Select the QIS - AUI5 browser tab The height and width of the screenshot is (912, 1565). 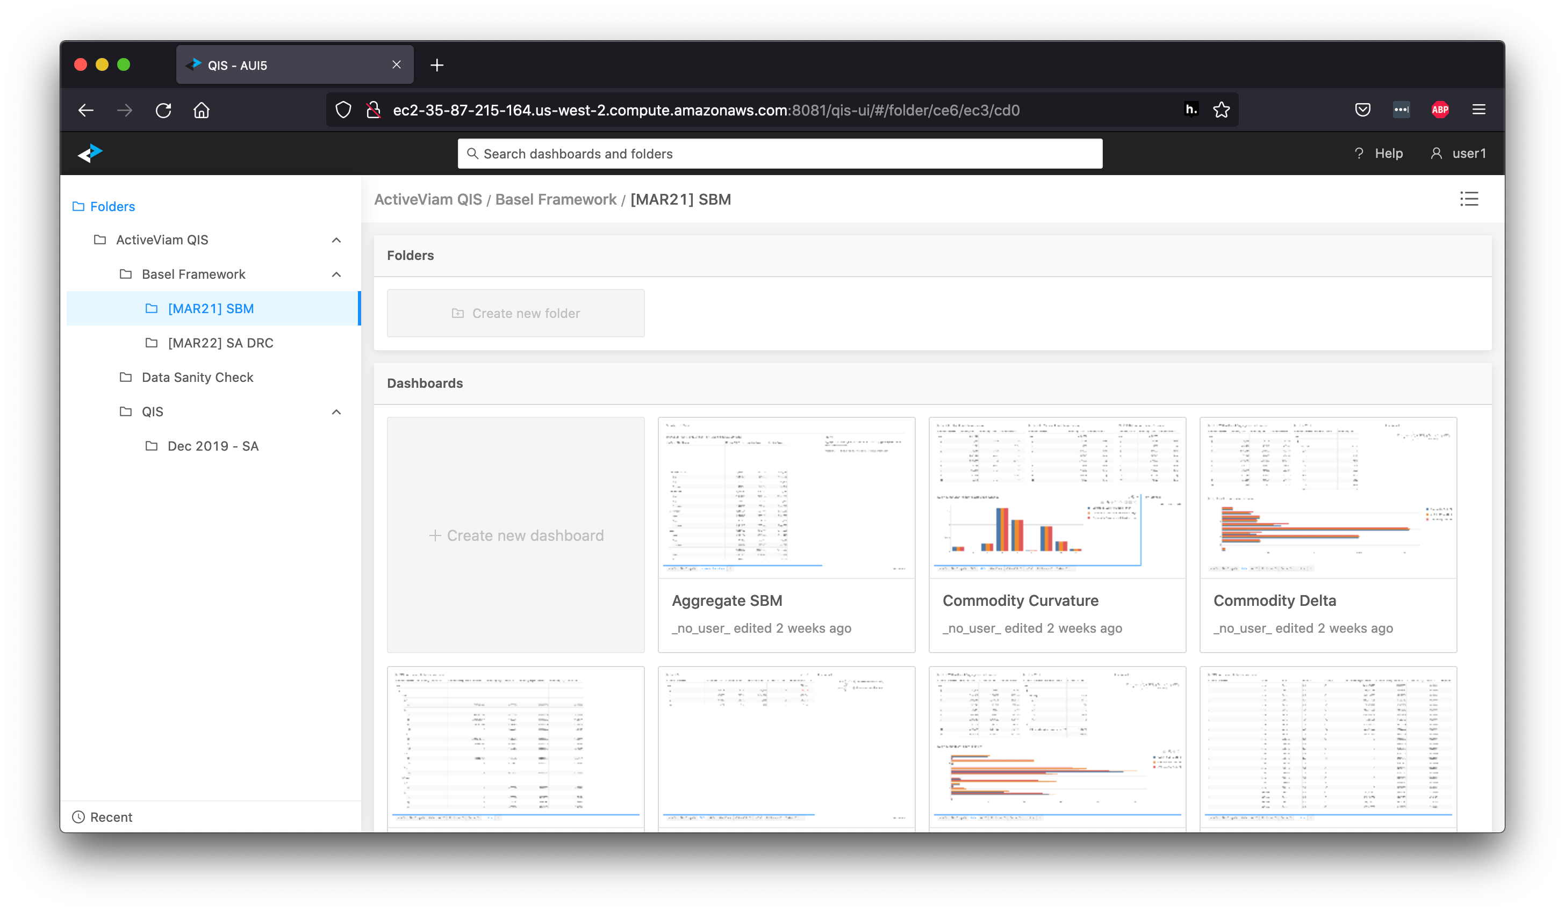click(295, 64)
